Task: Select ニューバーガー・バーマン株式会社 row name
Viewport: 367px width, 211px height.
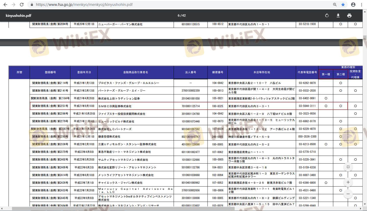Action: [120, 24]
